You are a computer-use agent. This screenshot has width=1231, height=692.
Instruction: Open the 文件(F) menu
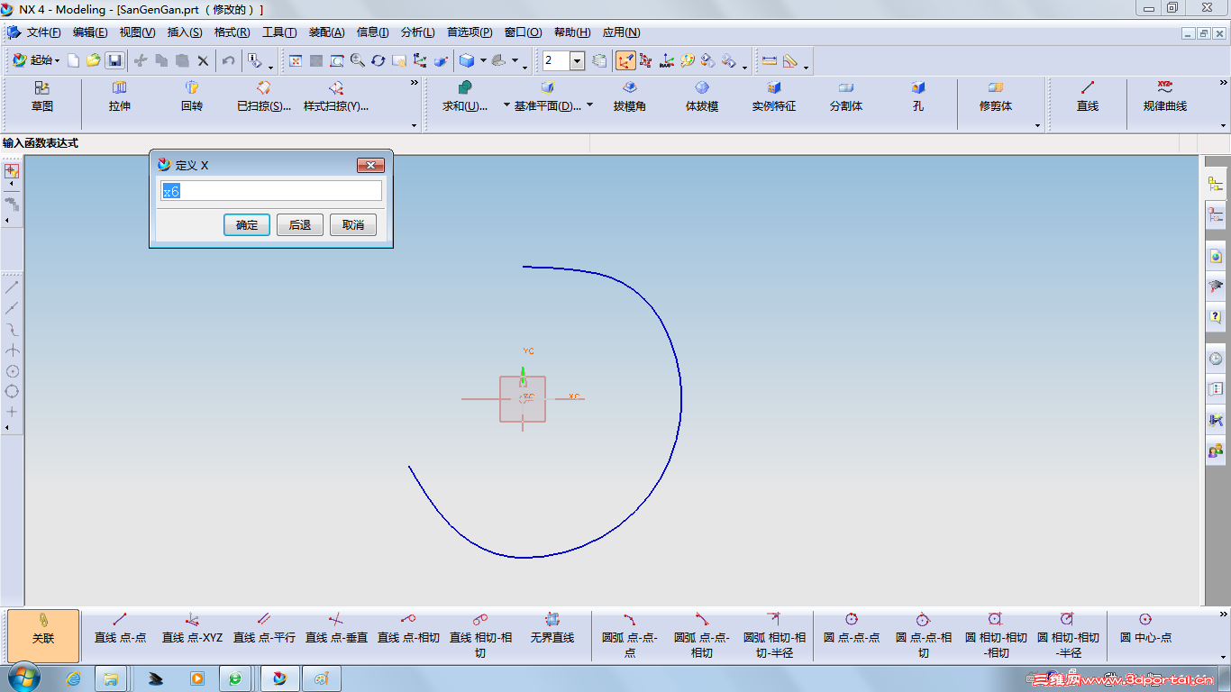click(43, 32)
